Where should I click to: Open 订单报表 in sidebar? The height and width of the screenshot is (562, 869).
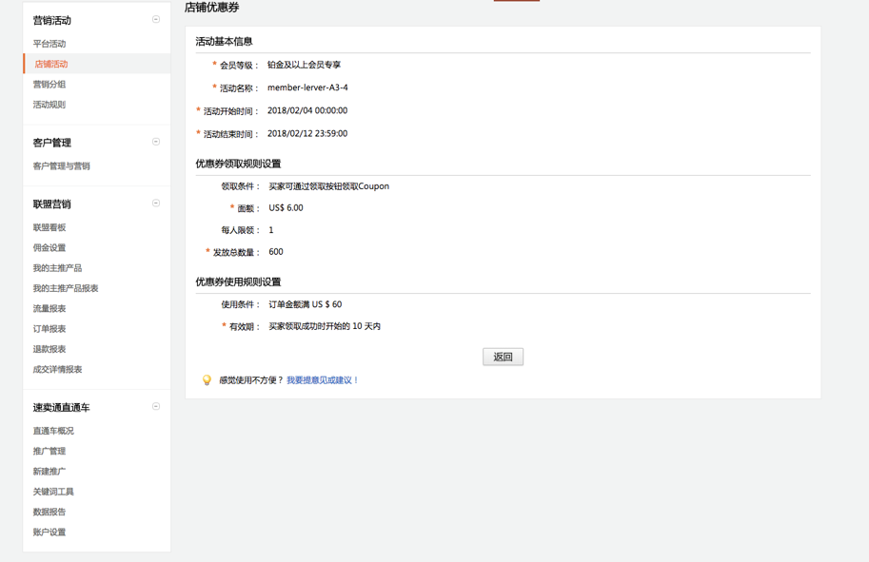[x=49, y=329]
